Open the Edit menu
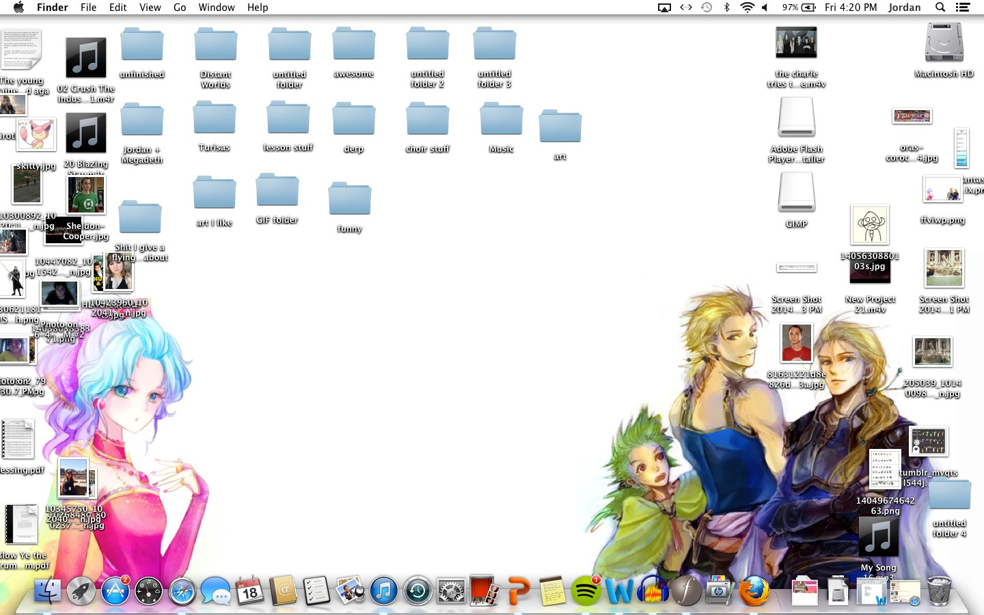This screenshot has height=615, width=984. (118, 8)
